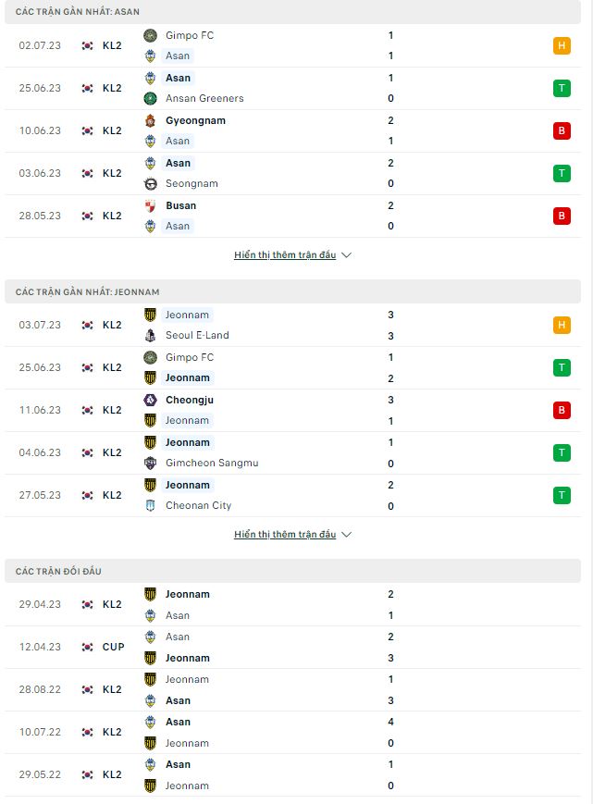This screenshot has height=804, width=593.
Task: Click chevron arrow beside Asan's show more link
Action: pos(347,254)
